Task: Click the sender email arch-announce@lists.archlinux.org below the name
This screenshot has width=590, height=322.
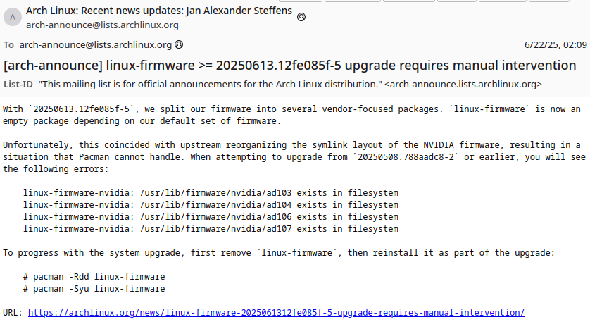Action: (x=102, y=25)
